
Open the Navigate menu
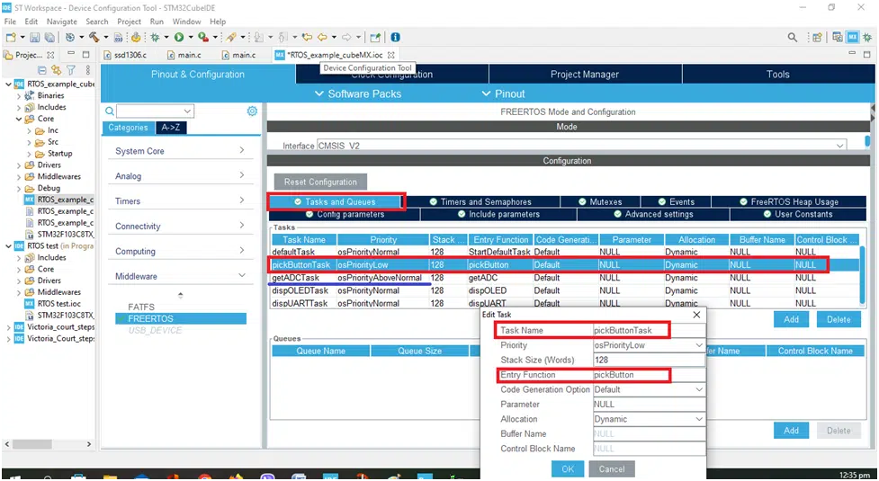point(62,22)
